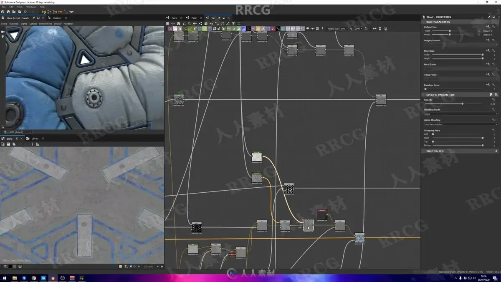Screen dimensions: 501x282
Task: Click the save package icon
Action: click(x=19, y=12)
